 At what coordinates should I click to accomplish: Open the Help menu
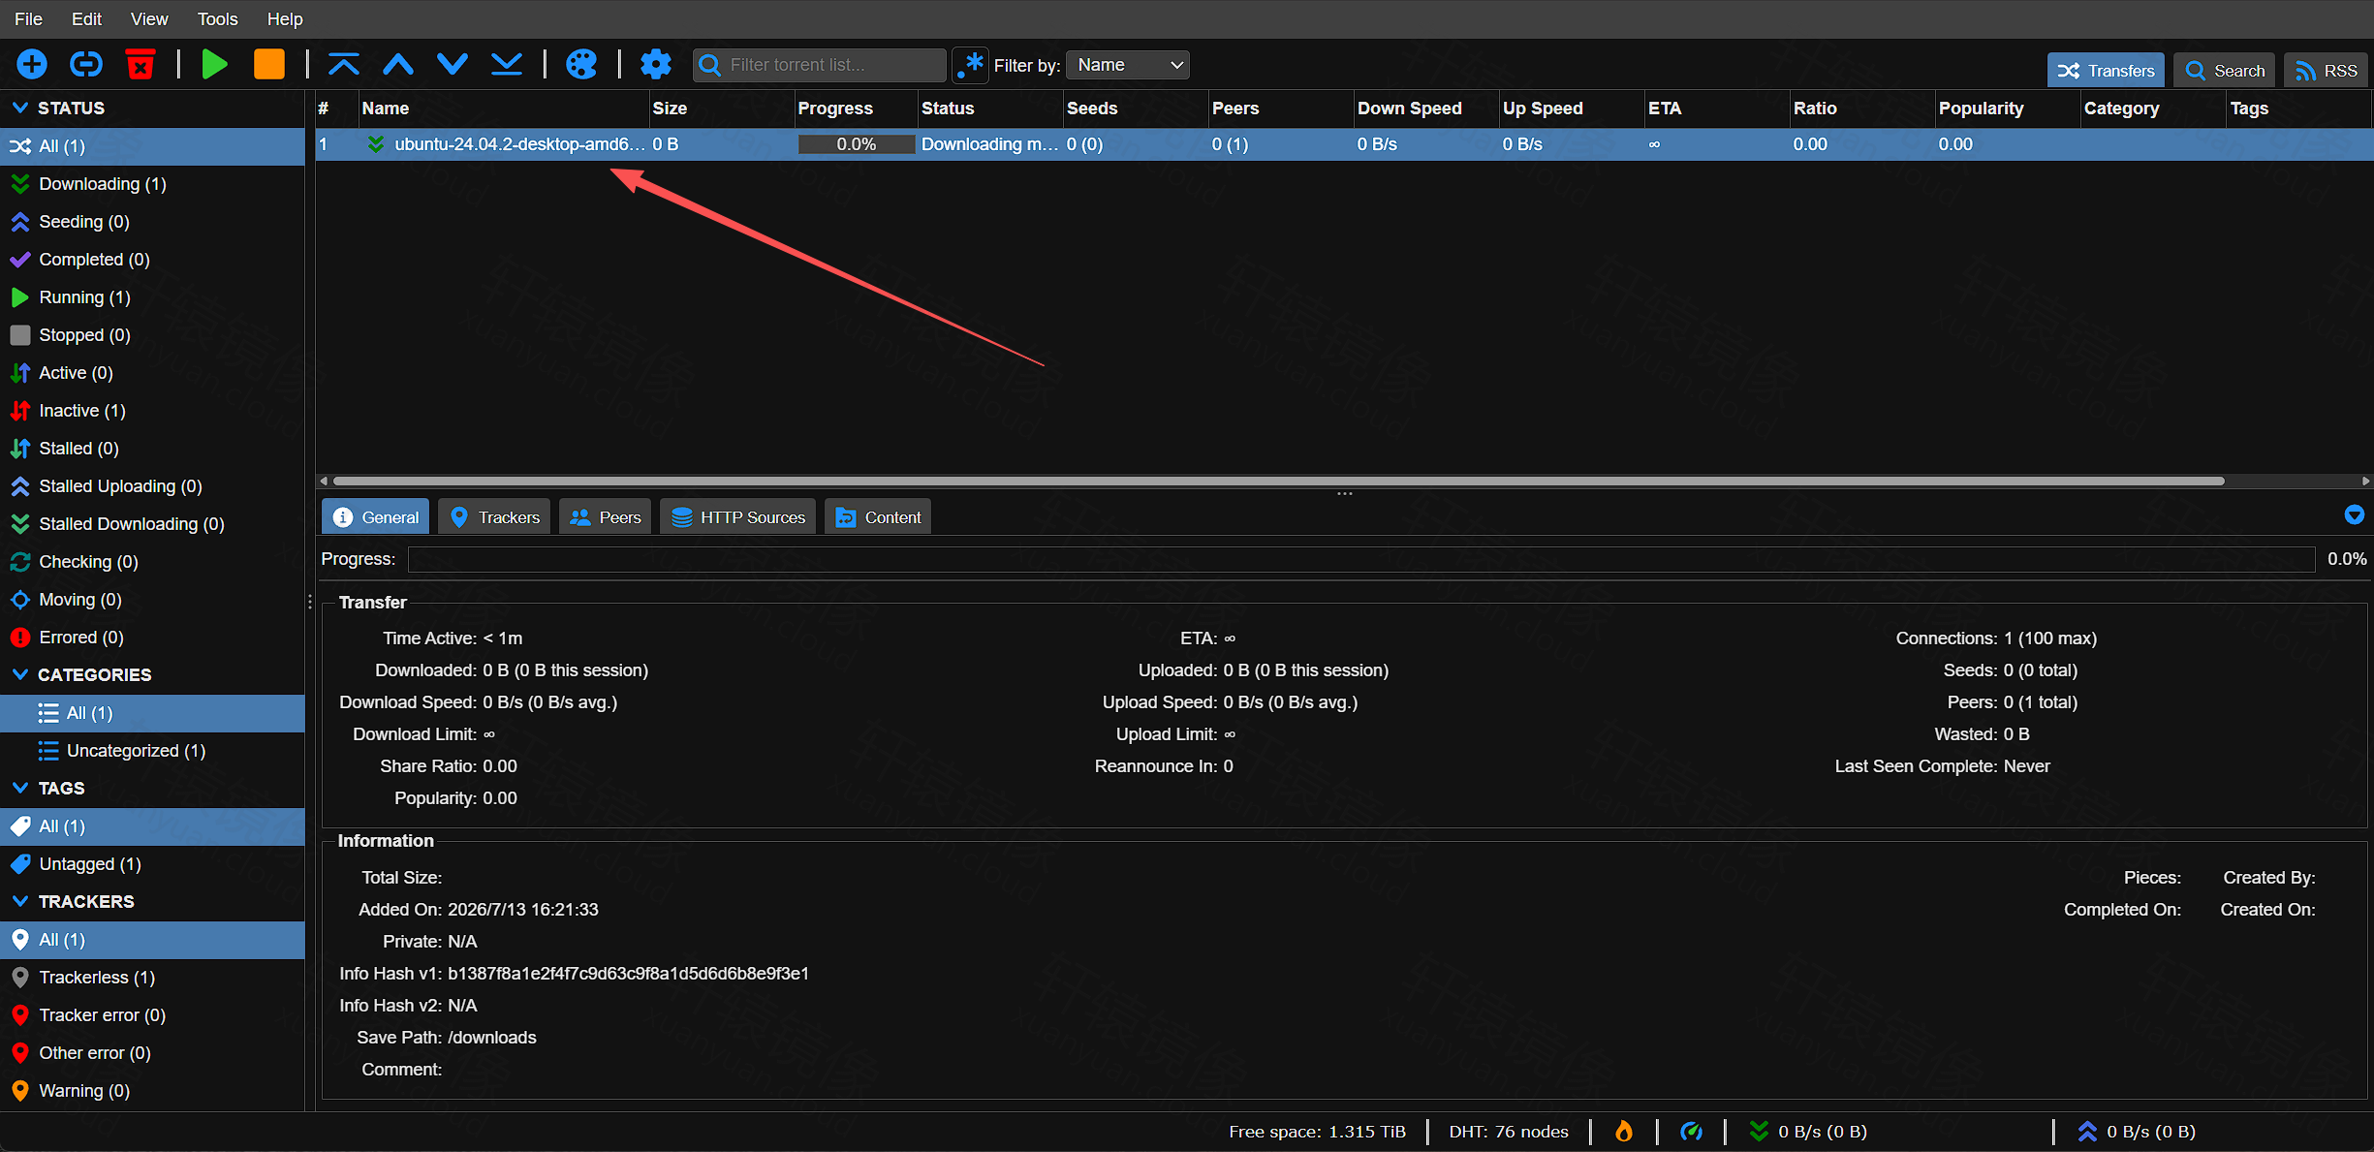tap(285, 19)
